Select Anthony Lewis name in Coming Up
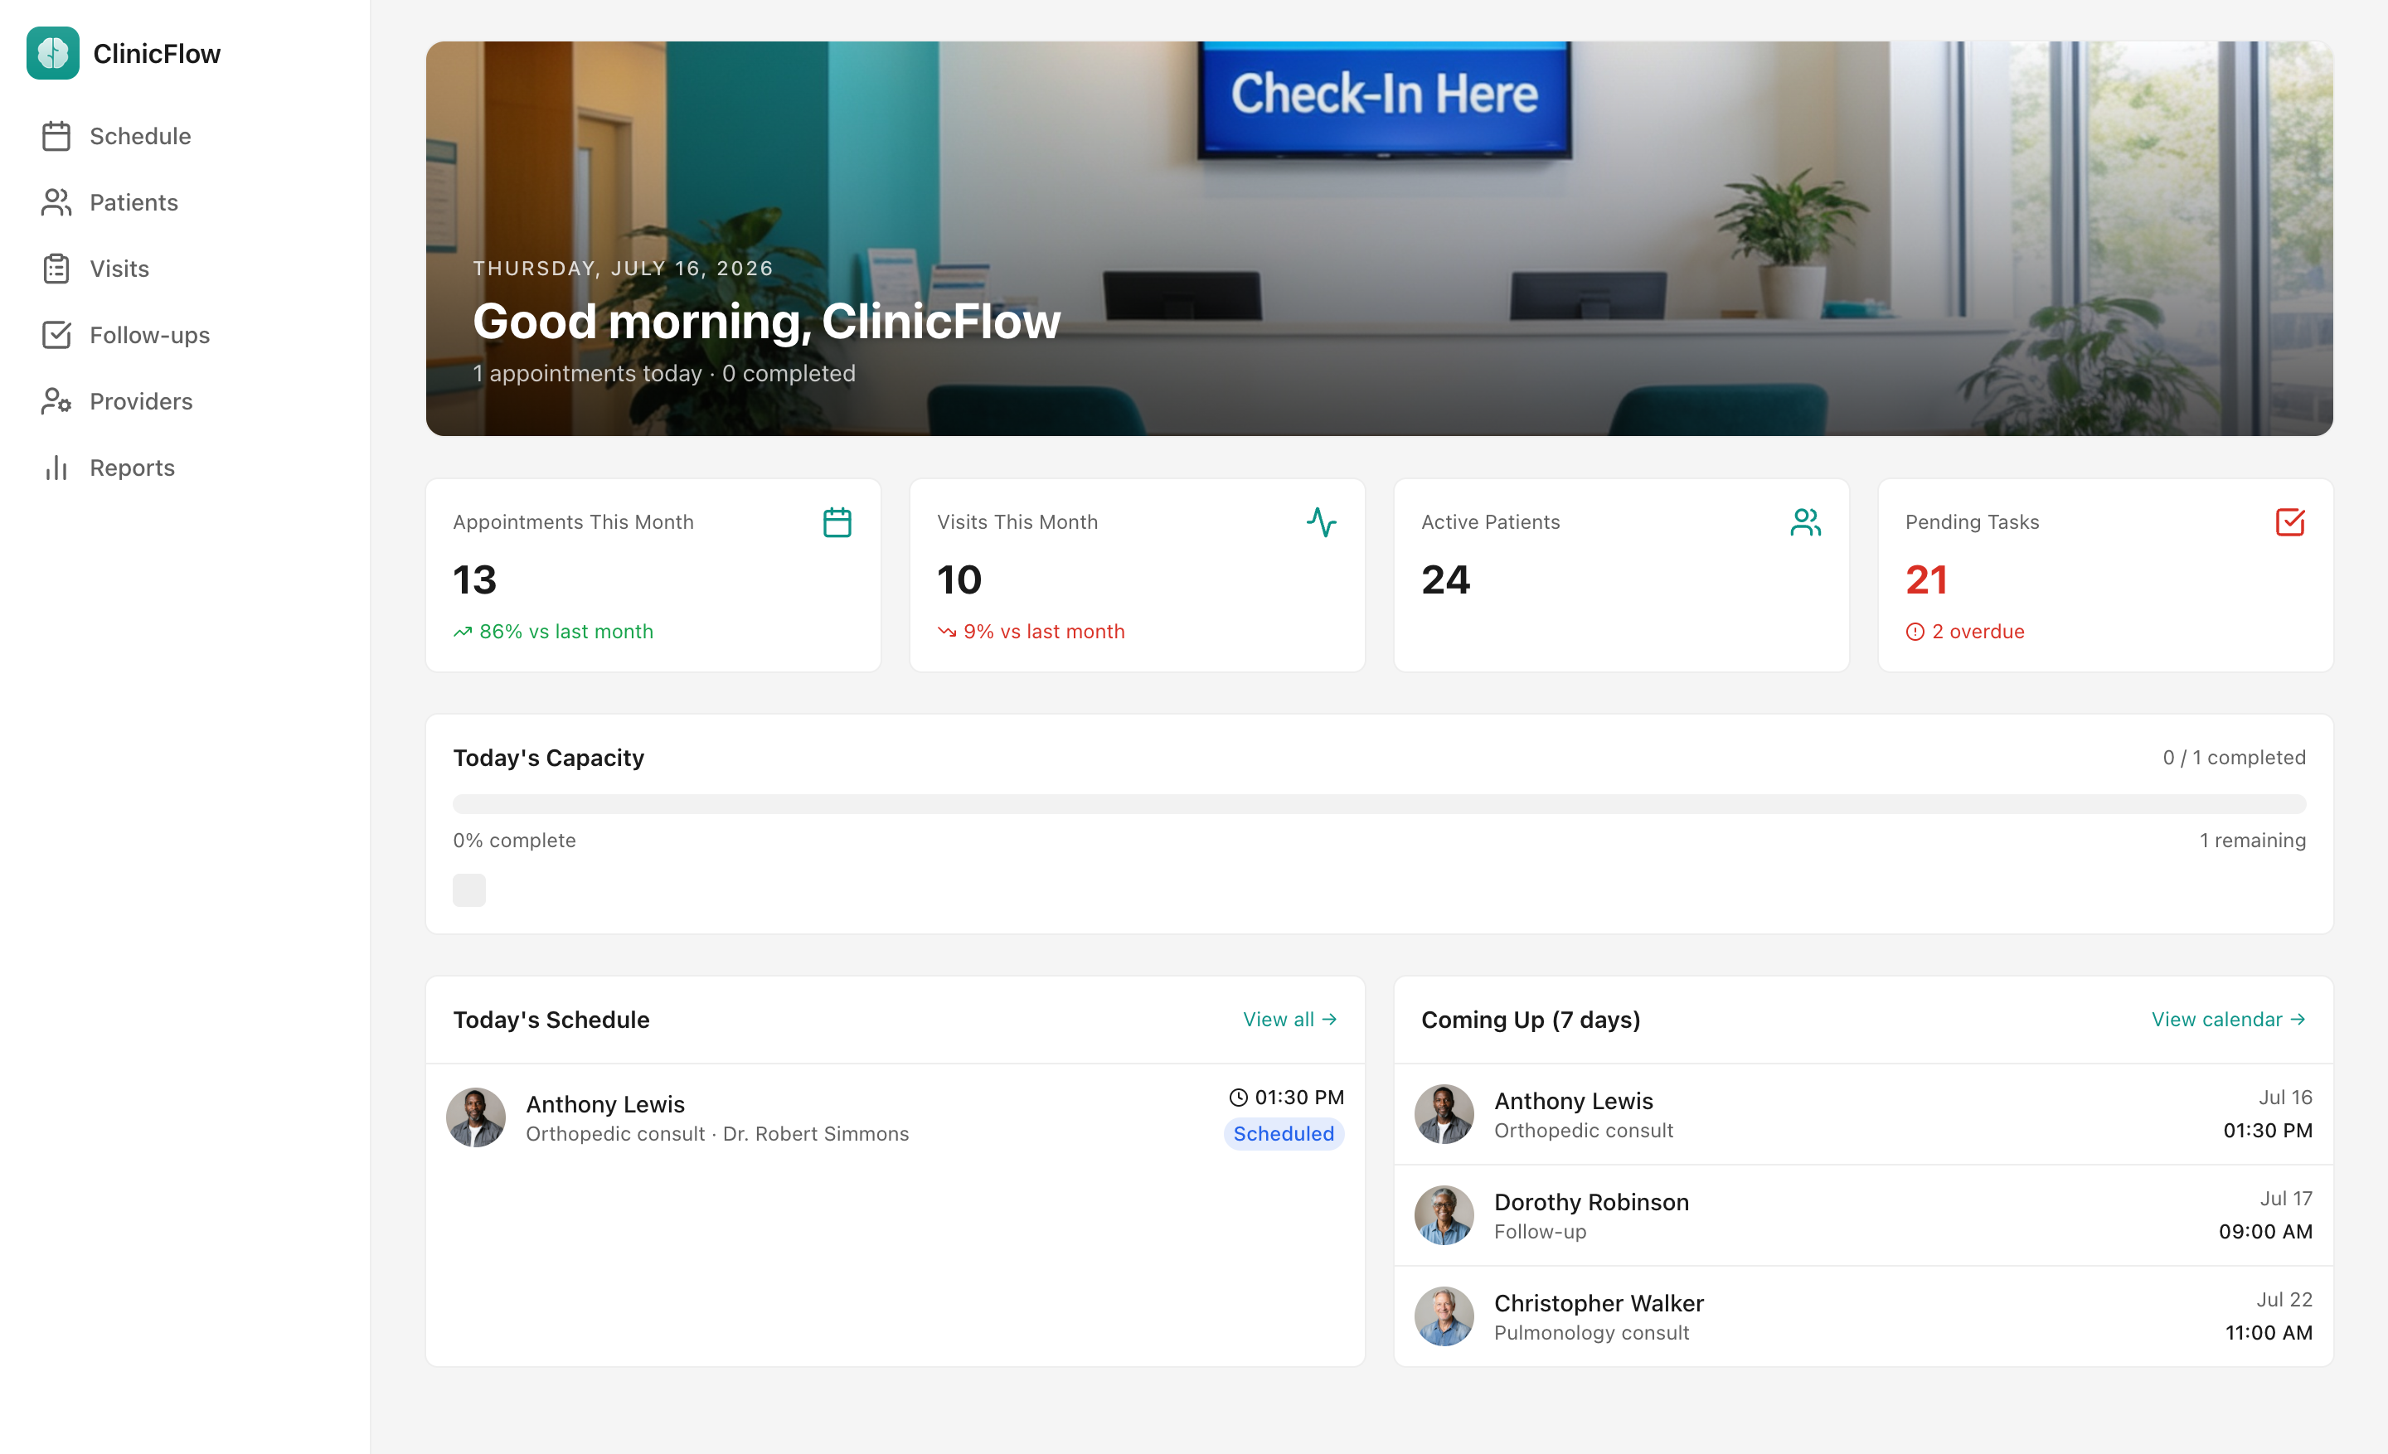This screenshot has height=1454, width=2388. [x=1573, y=1102]
